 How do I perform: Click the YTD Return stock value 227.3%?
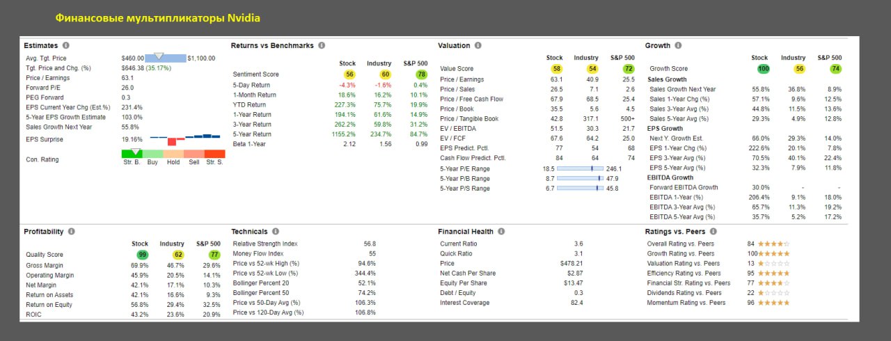345,104
